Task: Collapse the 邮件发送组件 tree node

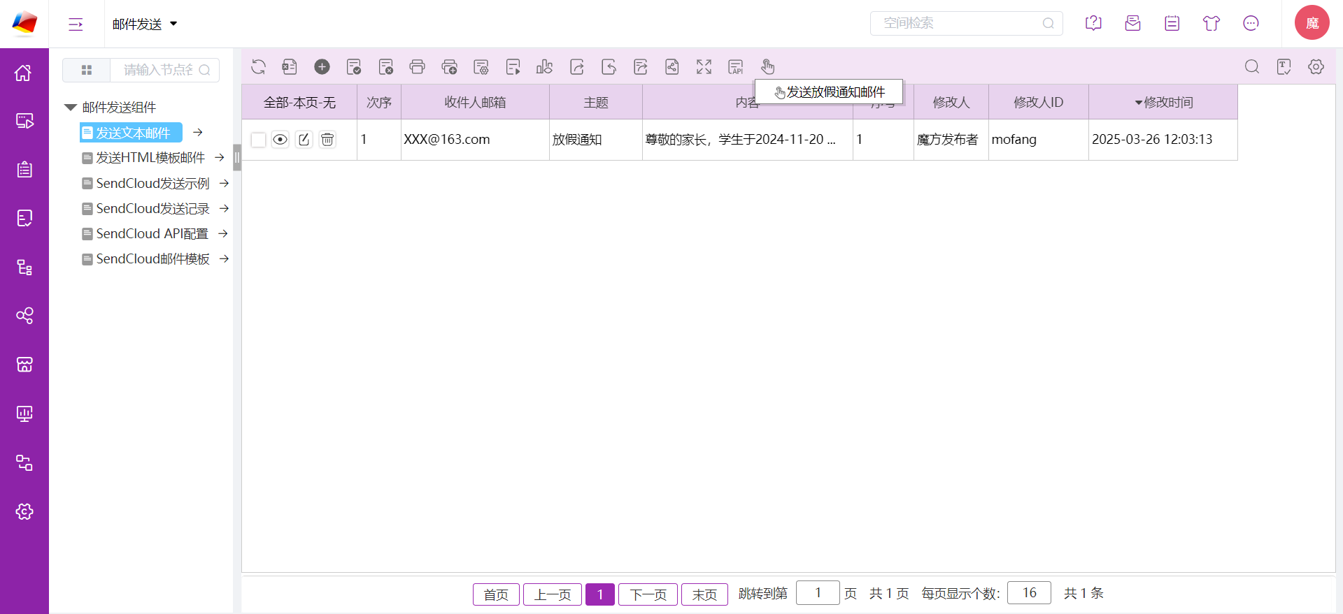Action: click(70, 108)
